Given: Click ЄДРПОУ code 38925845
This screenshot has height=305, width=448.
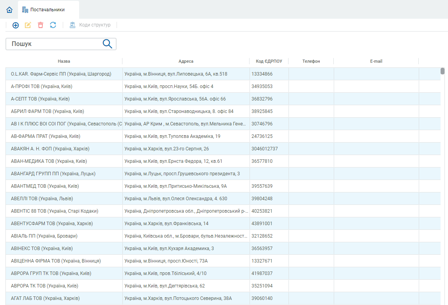Looking at the screenshot, I should [x=262, y=111].
